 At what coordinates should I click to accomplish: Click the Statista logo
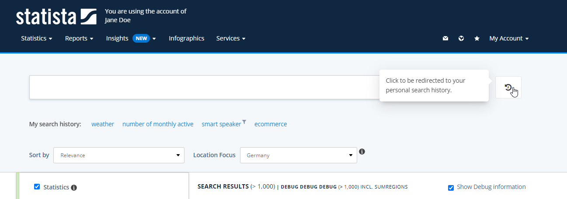click(56, 17)
